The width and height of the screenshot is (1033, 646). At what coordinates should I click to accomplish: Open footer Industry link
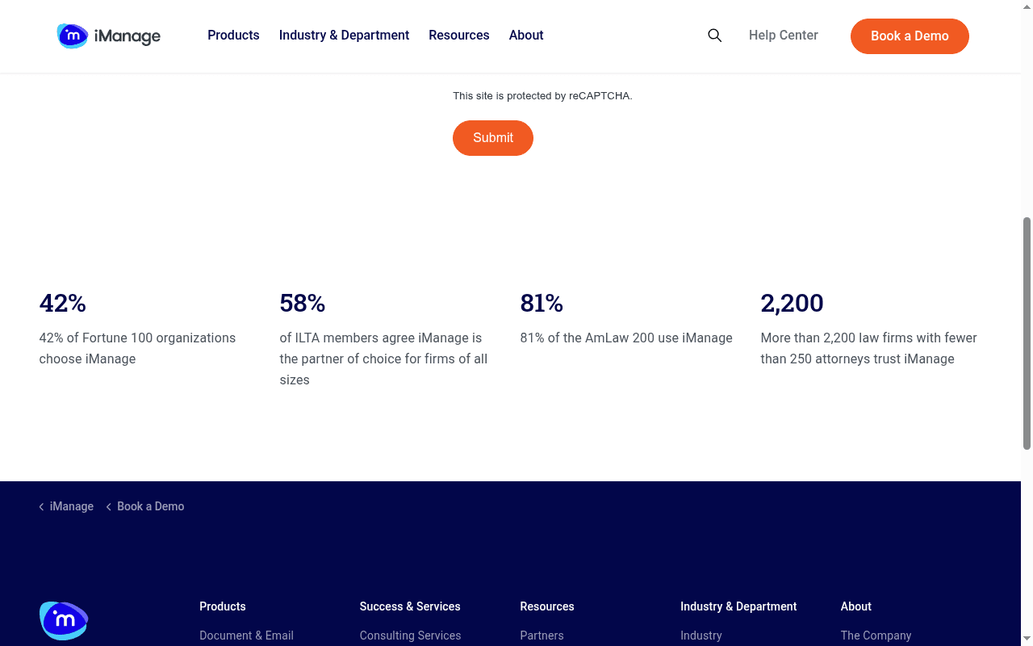pyautogui.click(x=701, y=636)
